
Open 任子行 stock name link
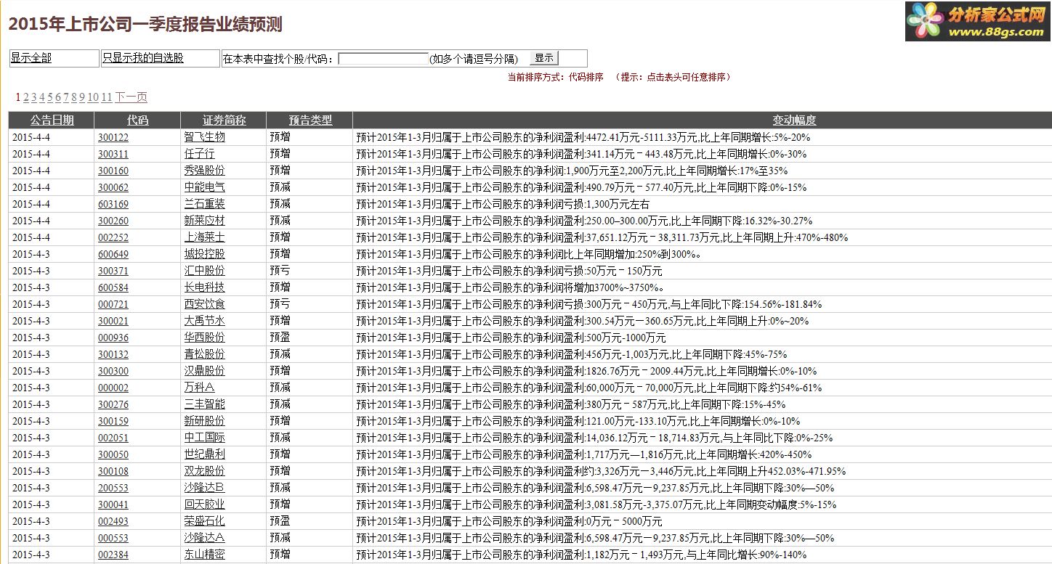click(x=200, y=154)
